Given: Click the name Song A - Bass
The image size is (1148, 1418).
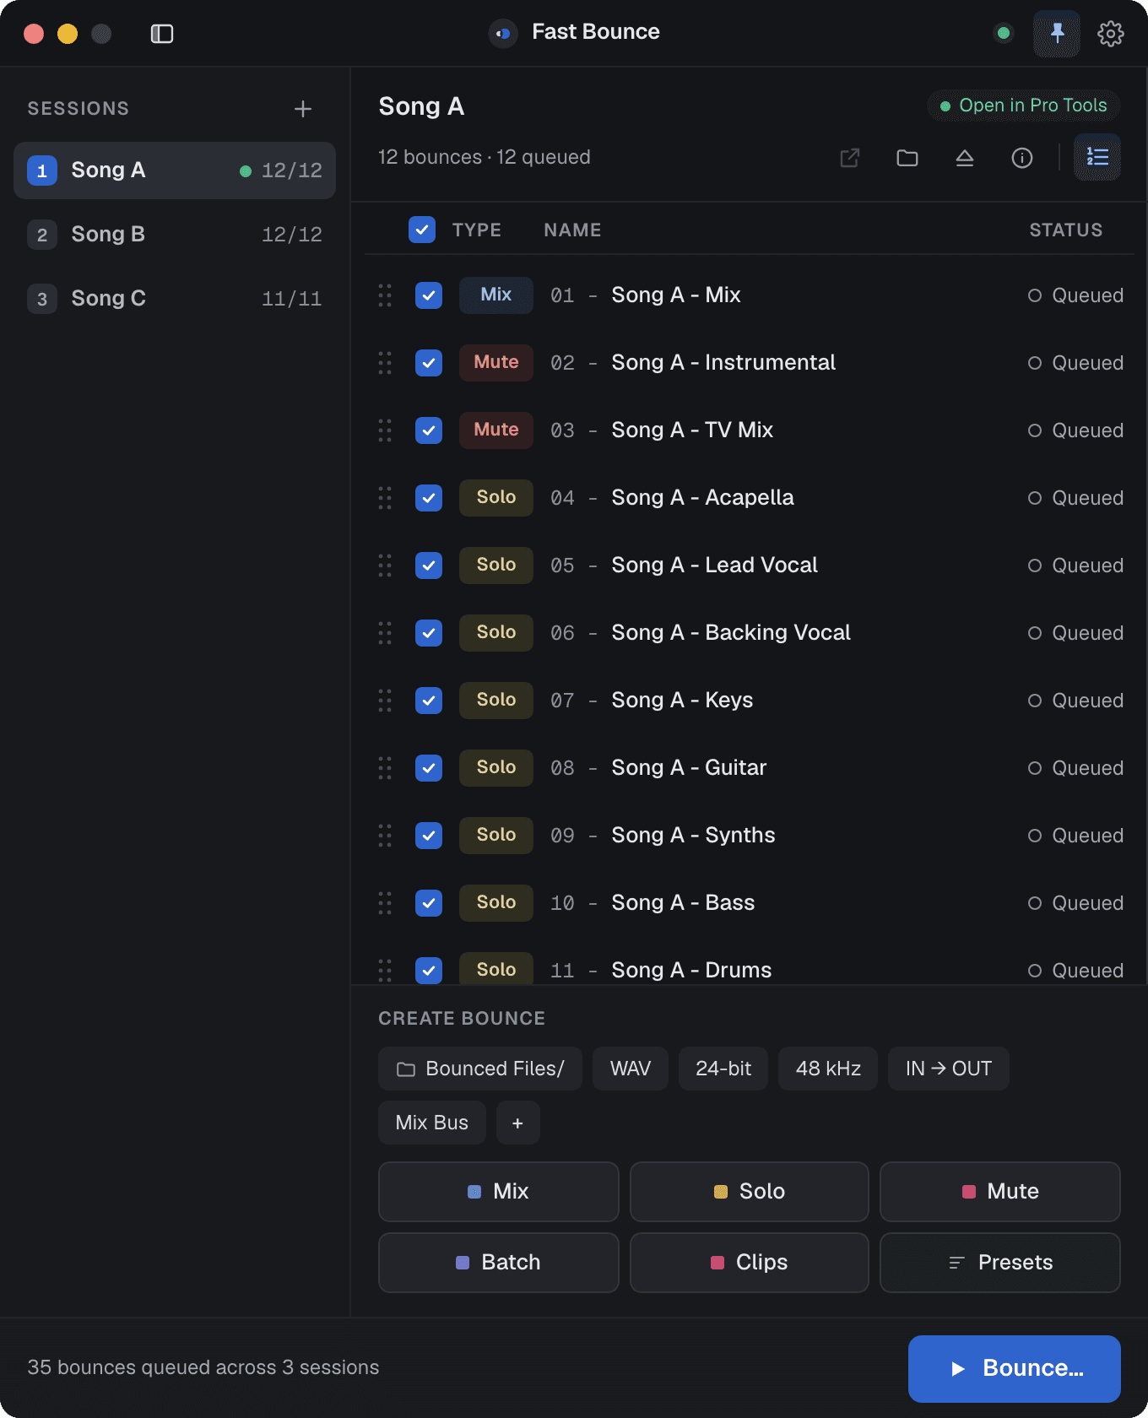Looking at the screenshot, I should [x=683, y=903].
